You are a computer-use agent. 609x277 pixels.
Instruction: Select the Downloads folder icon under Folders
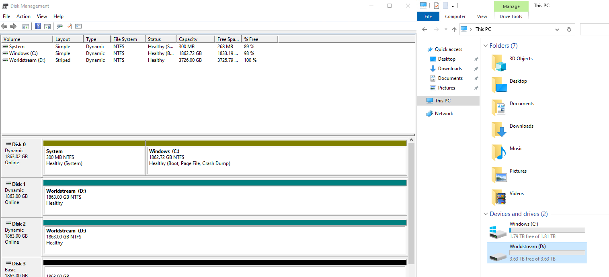[x=498, y=130]
